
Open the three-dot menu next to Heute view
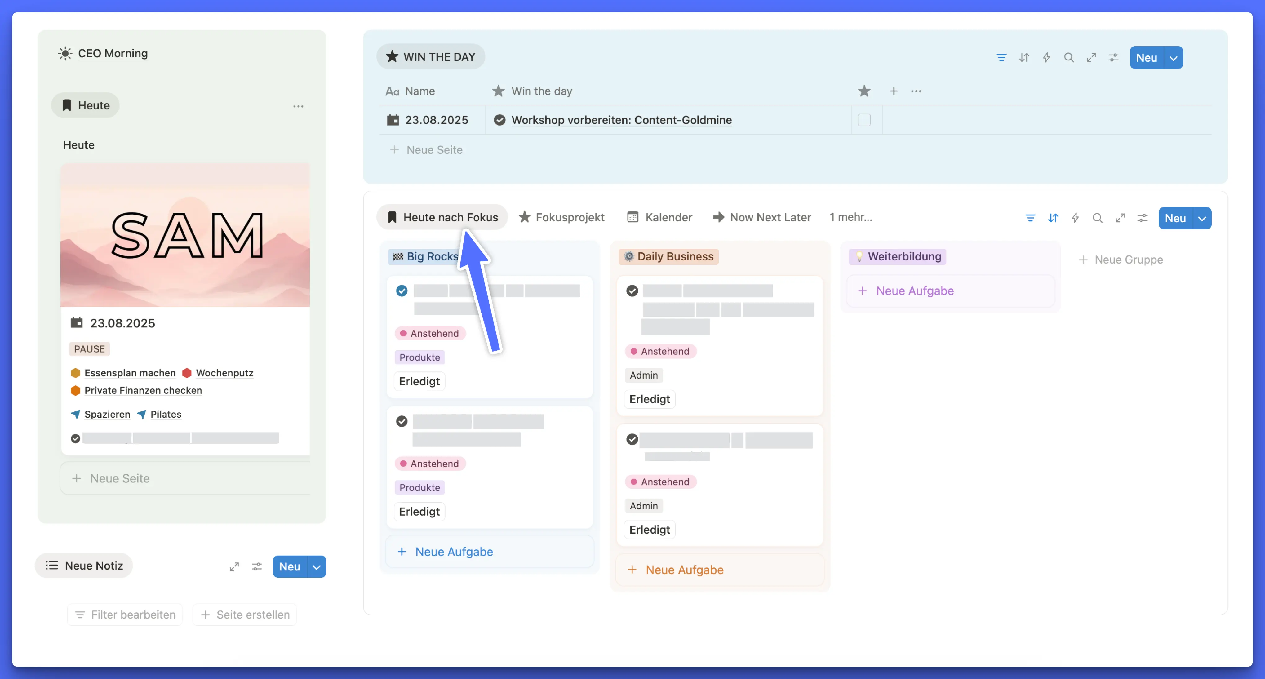[298, 106]
